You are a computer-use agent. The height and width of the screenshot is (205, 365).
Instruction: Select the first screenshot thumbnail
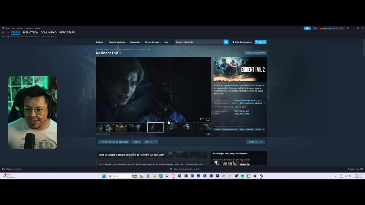click(104, 127)
